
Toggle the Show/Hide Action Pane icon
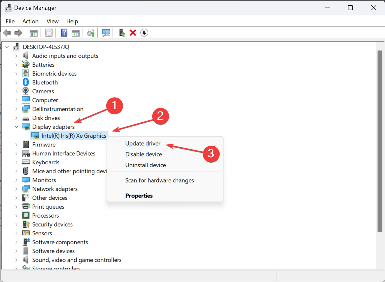(x=76, y=33)
